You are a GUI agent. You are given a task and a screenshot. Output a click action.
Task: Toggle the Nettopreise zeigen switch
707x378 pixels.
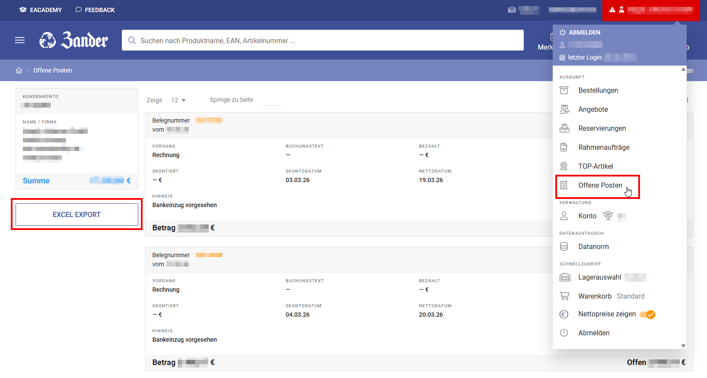click(647, 315)
